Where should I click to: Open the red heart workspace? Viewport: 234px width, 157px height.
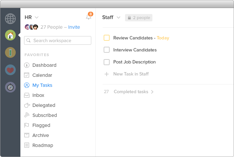pos(10,70)
